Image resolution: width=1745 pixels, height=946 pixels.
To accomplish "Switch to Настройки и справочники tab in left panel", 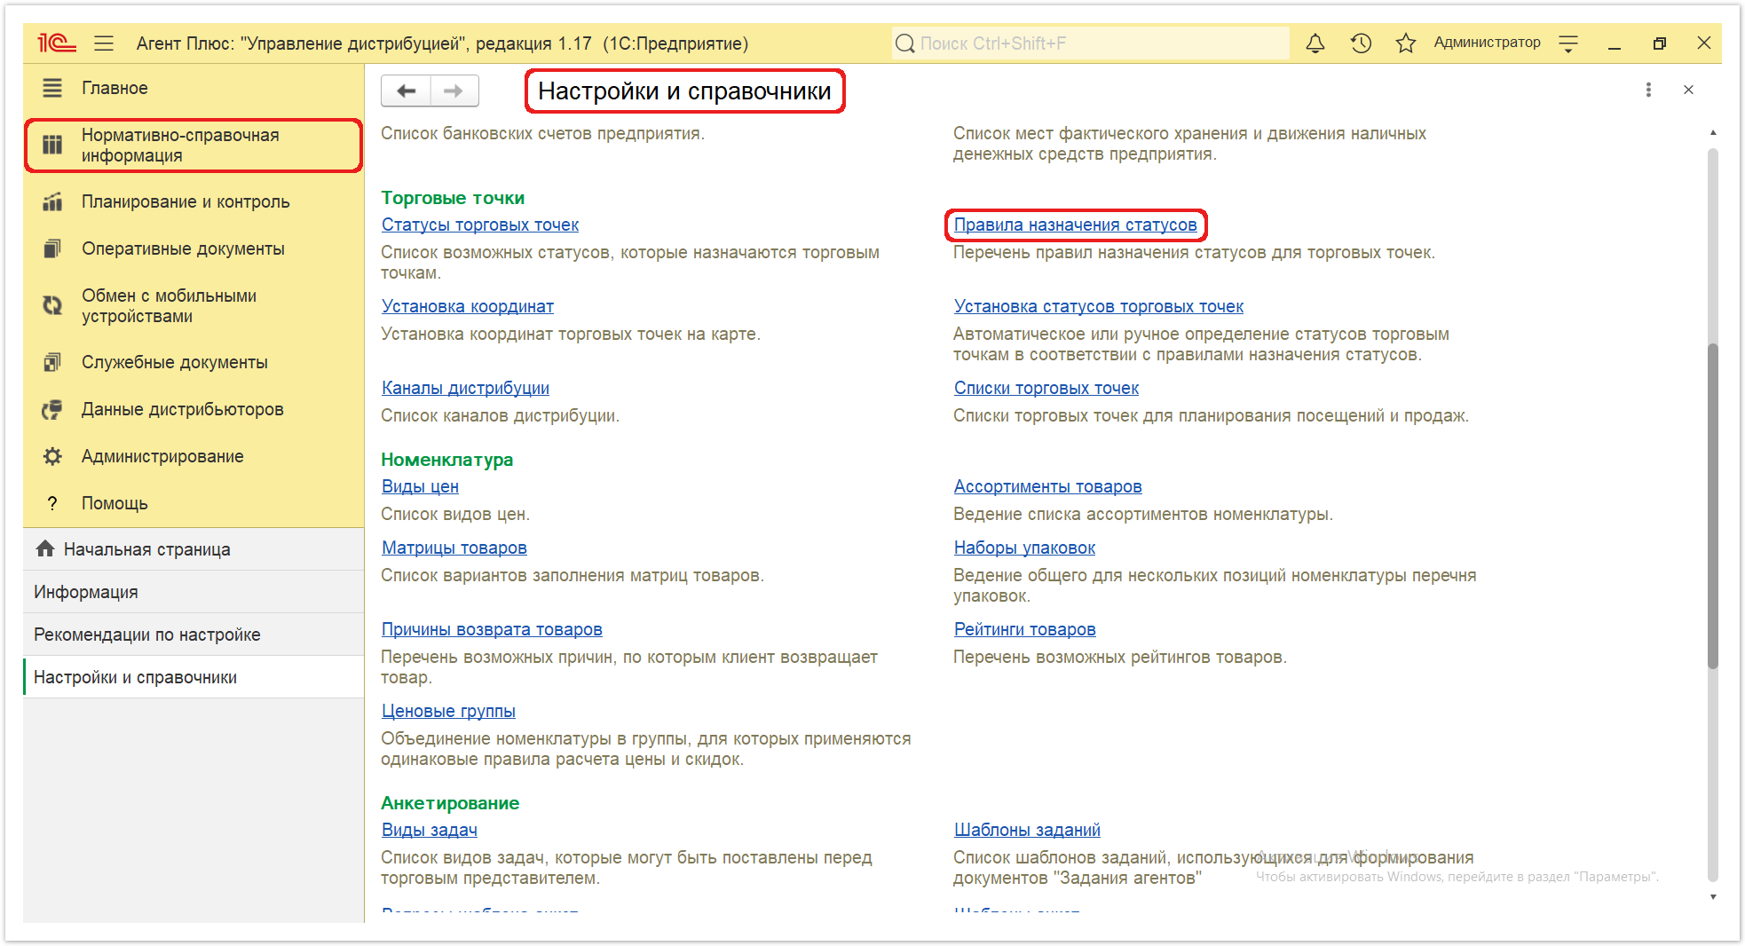I will click(x=193, y=677).
